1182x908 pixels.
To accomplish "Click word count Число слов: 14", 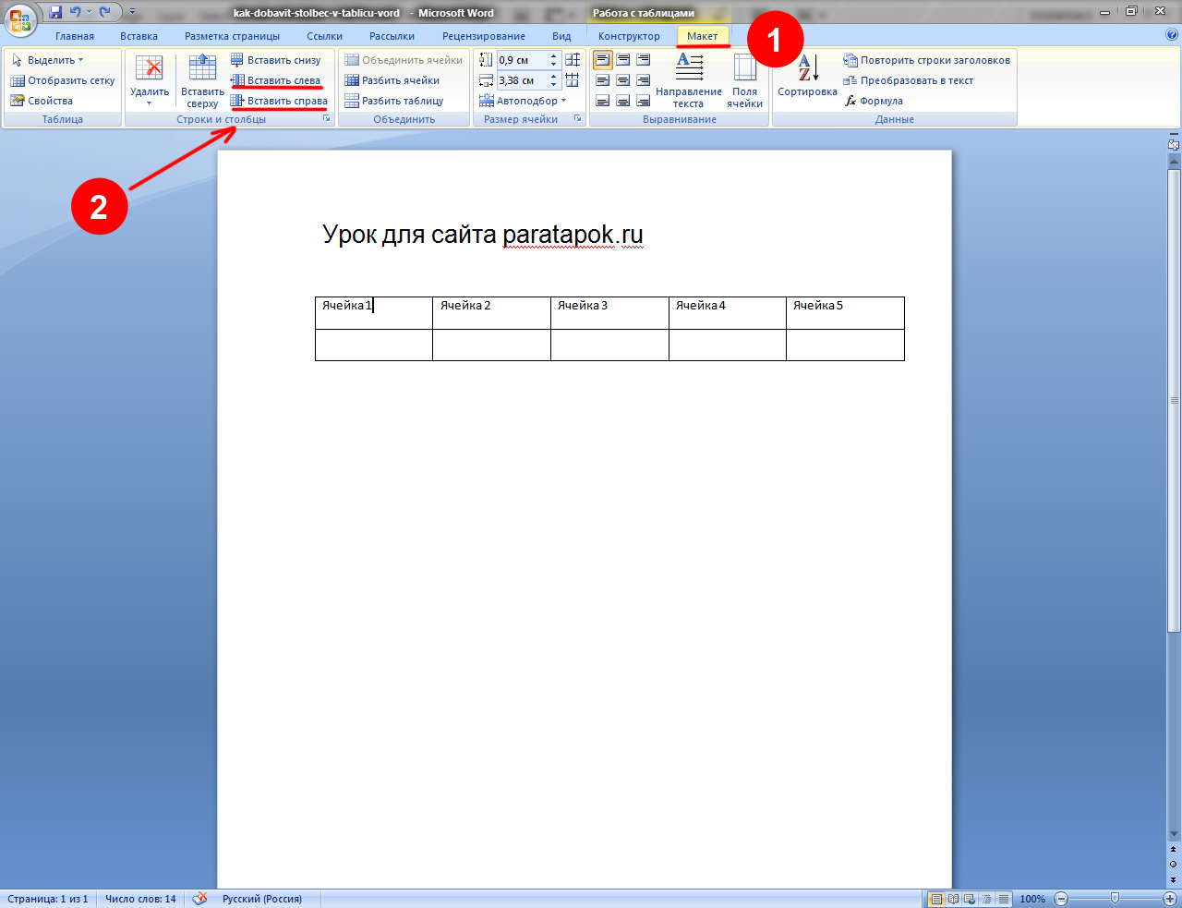I will [140, 899].
